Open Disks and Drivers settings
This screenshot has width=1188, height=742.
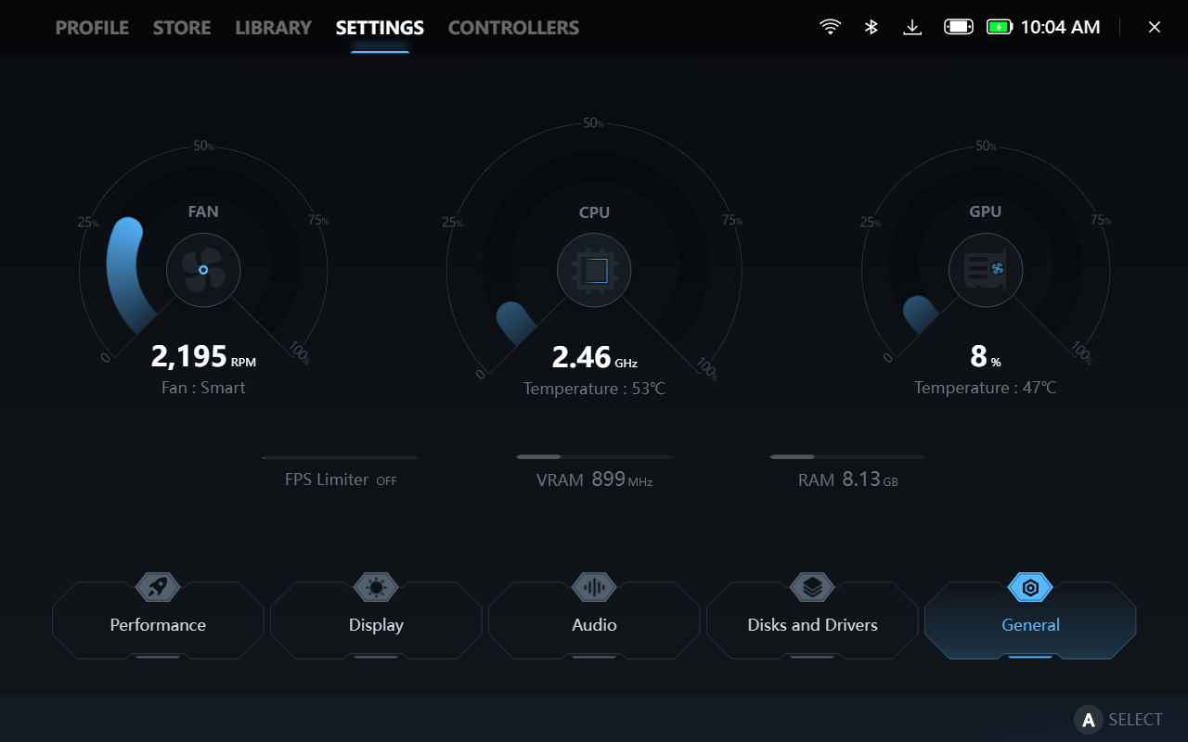tap(812, 624)
